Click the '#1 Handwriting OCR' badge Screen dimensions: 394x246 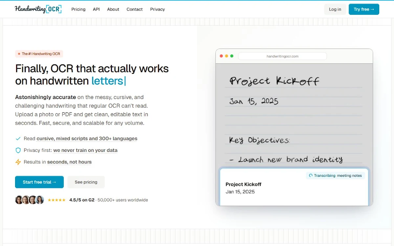(x=39, y=54)
